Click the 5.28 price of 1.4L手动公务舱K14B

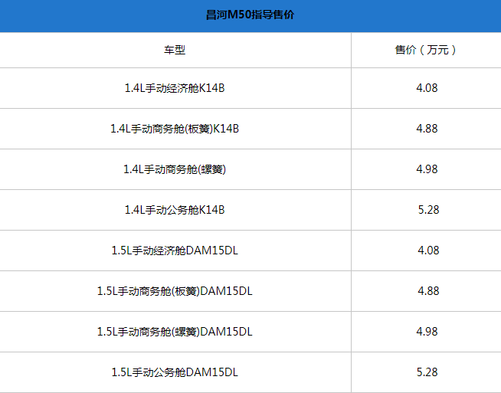coord(428,210)
